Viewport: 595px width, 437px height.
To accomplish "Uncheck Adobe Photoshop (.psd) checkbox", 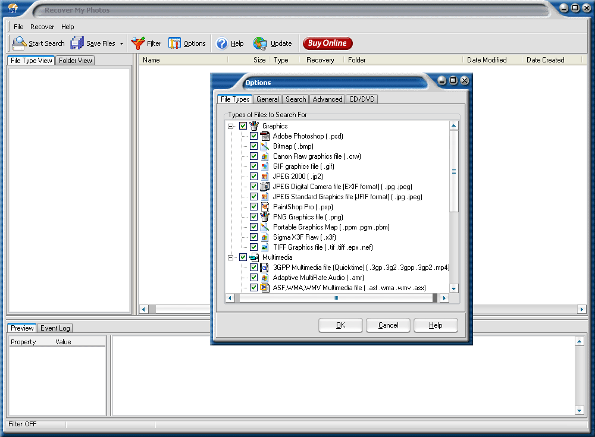I will [254, 136].
